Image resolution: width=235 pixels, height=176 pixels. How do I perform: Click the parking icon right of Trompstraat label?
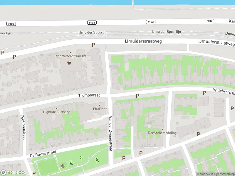coord(137,96)
